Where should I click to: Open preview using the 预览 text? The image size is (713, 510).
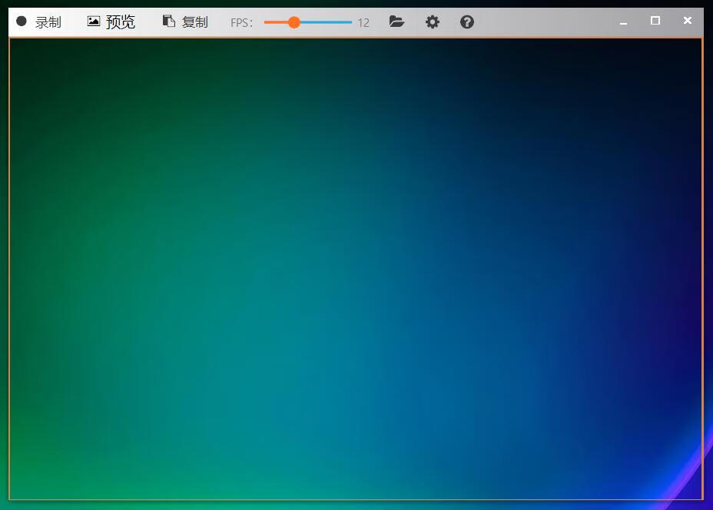tap(121, 22)
